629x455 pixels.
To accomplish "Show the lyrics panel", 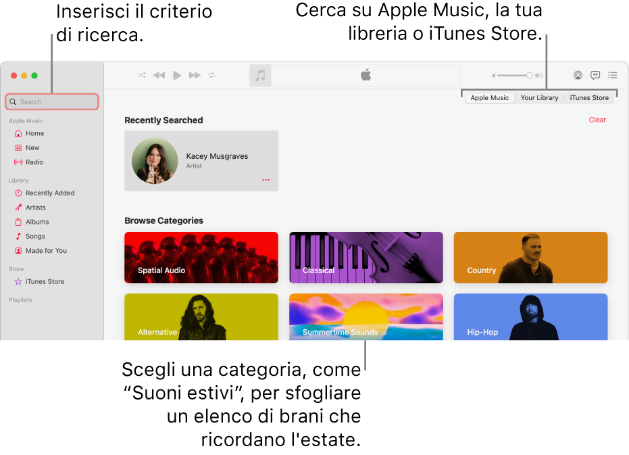I will click(x=595, y=75).
